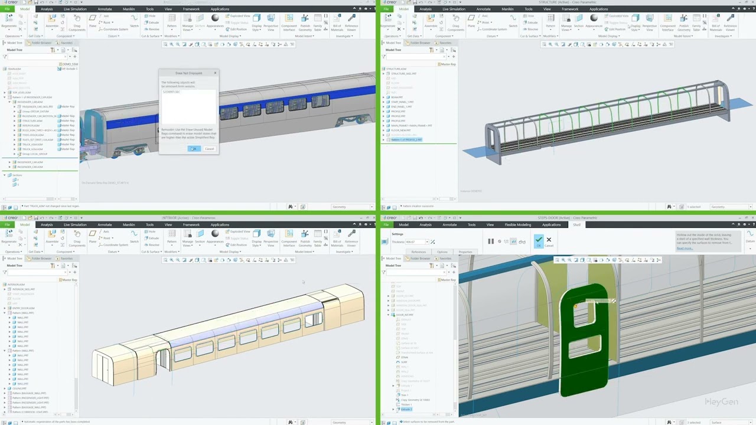756x425 pixels.
Task: Open Datum group dropdown in top-left window
Action: [112, 36]
